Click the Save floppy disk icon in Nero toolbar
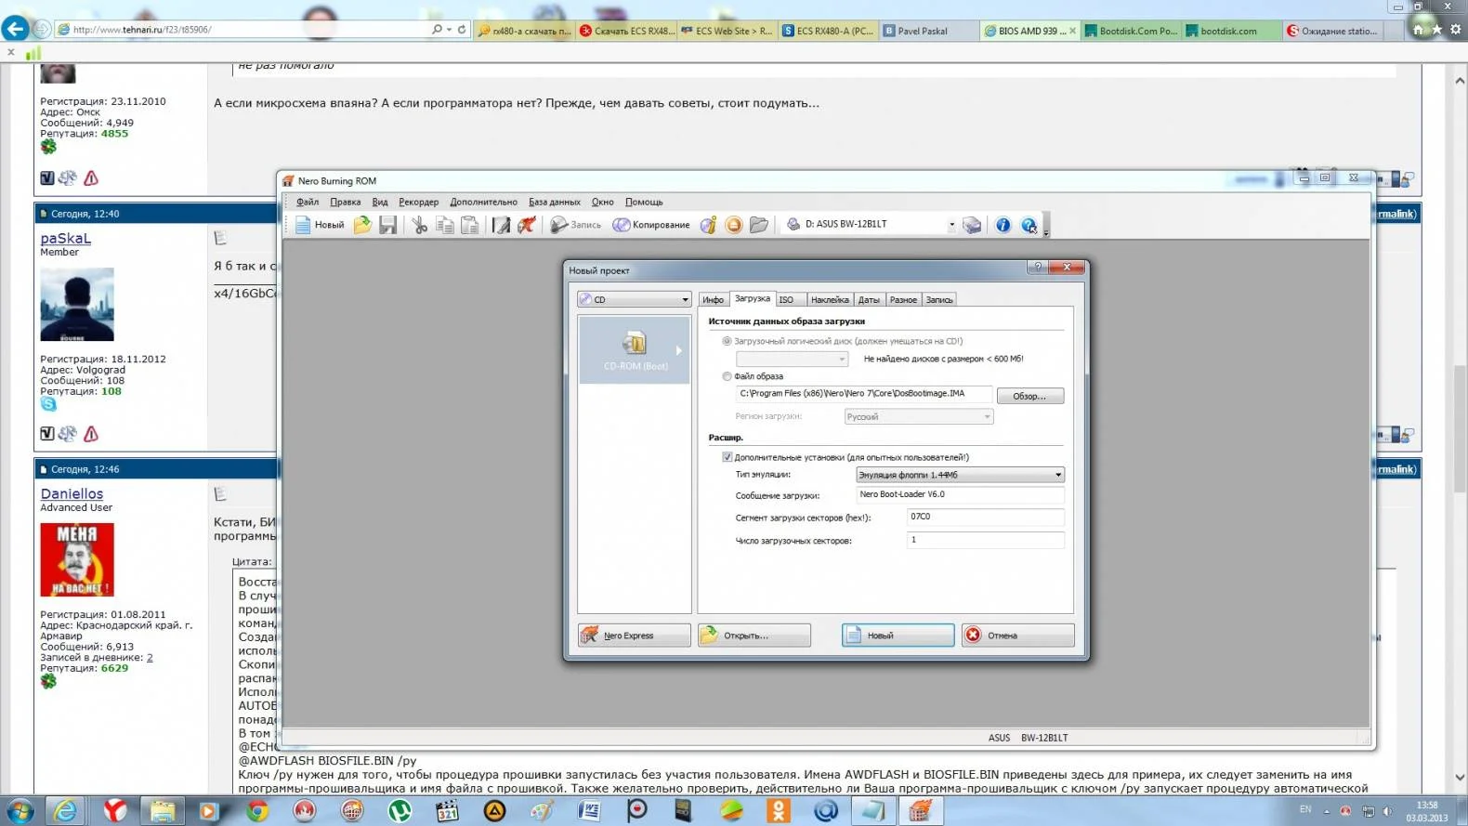 [388, 225]
